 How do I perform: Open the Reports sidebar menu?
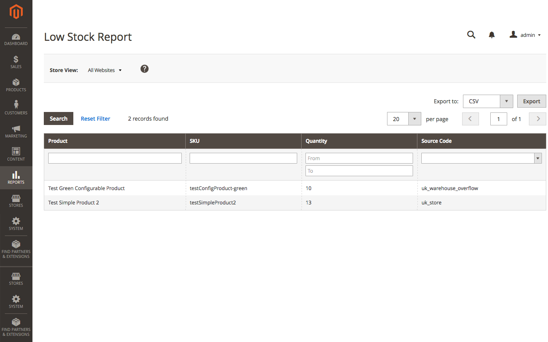pyautogui.click(x=16, y=178)
